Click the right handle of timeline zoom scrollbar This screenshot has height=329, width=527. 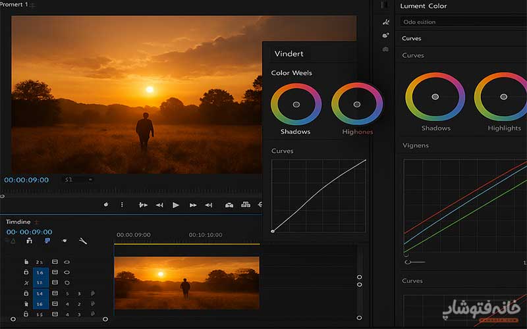[105, 319]
